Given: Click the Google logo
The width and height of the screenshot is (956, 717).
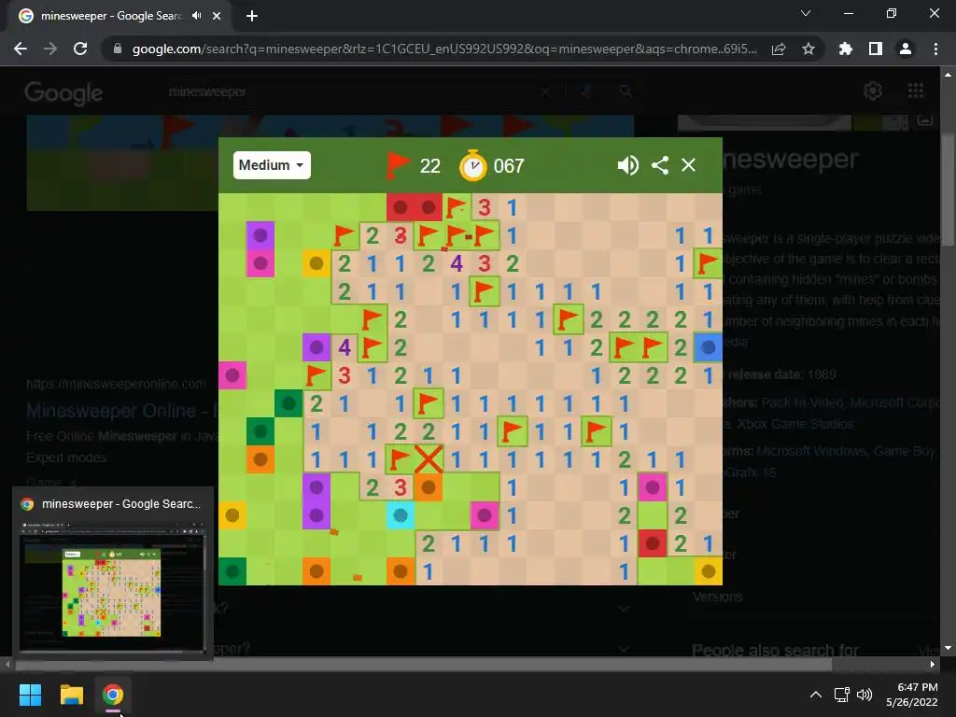Looking at the screenshot, I should pos(63,92).
